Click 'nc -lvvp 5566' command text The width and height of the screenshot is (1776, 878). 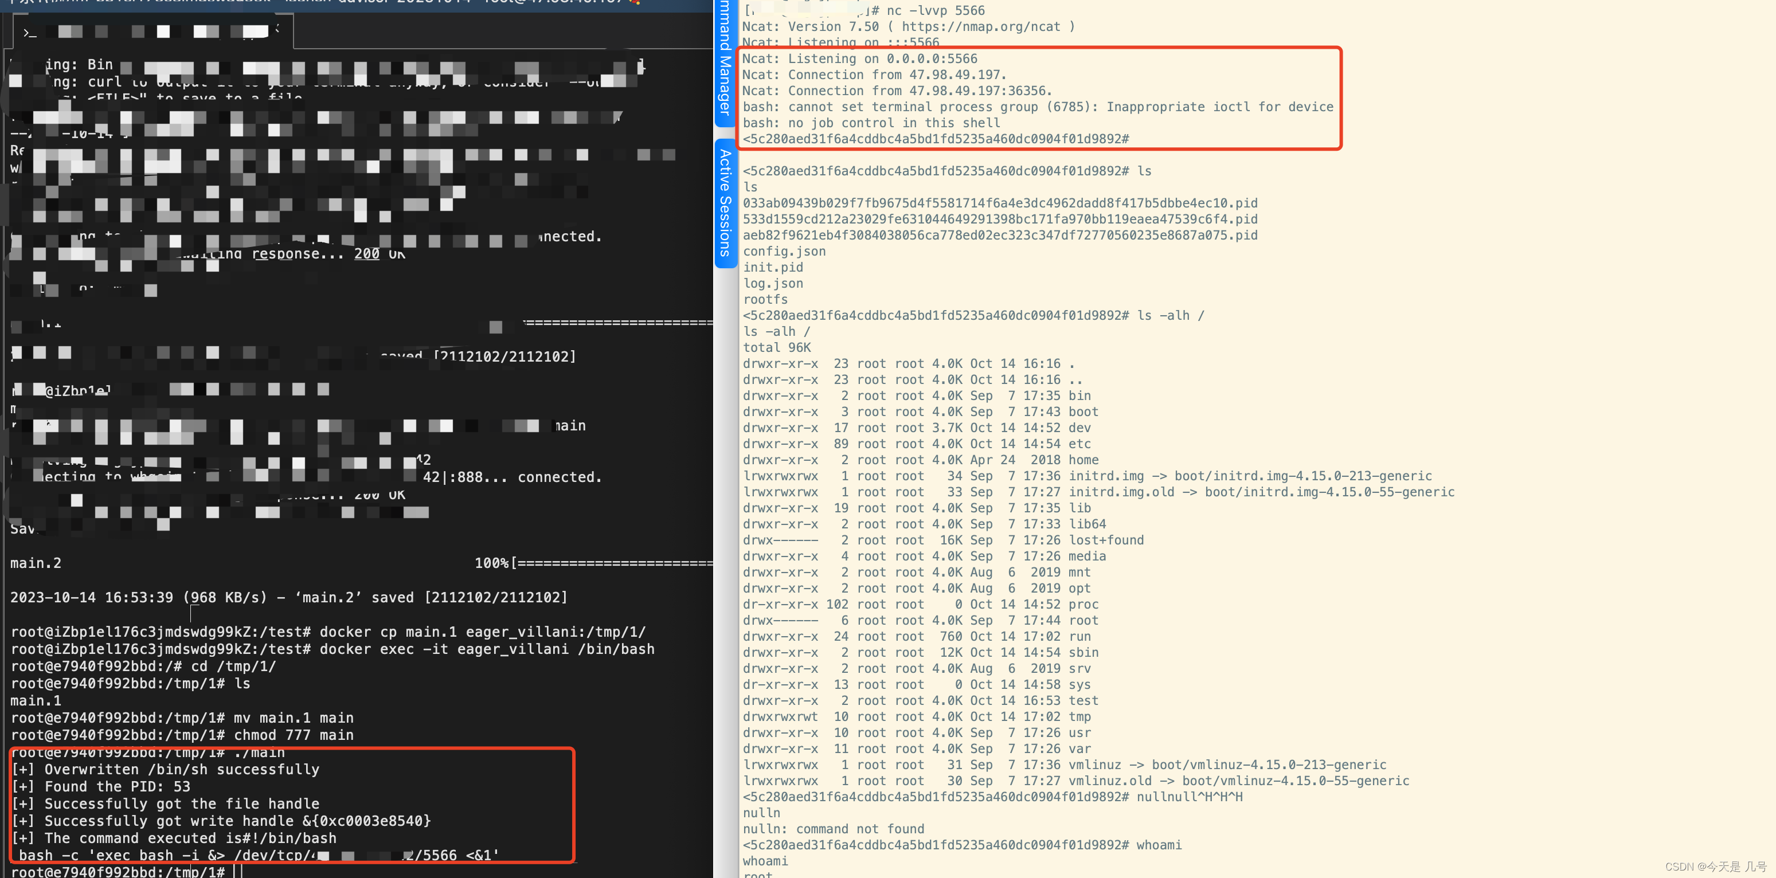tap(936, 10)
